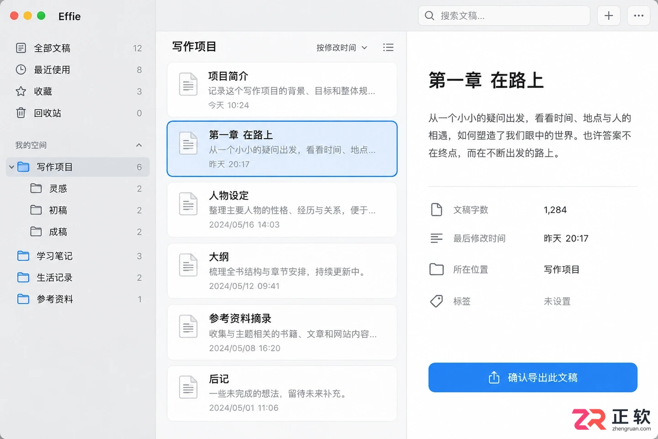
Task: Click the 昨天 20:17 detail value
Action: (x=566, y=238)
